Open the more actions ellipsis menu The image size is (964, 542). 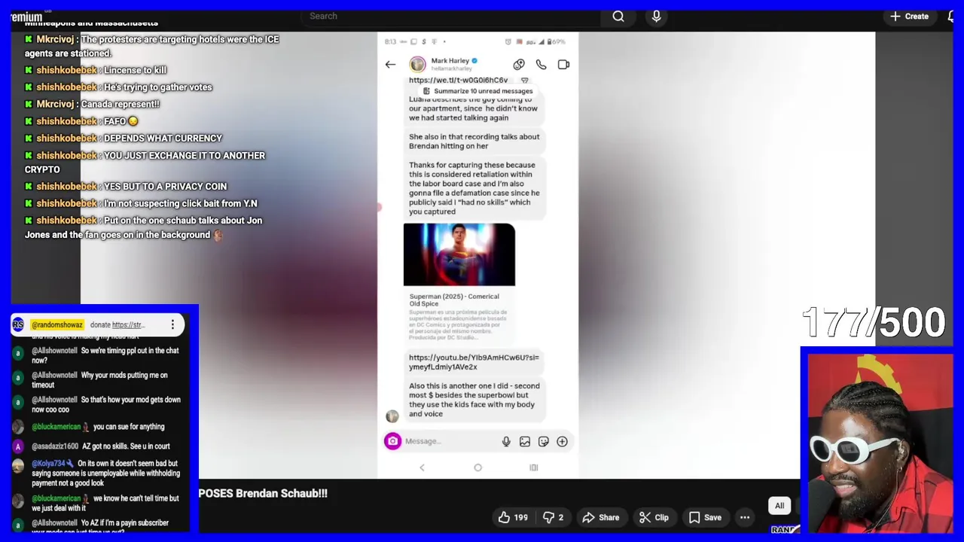[x=745, y=517]
